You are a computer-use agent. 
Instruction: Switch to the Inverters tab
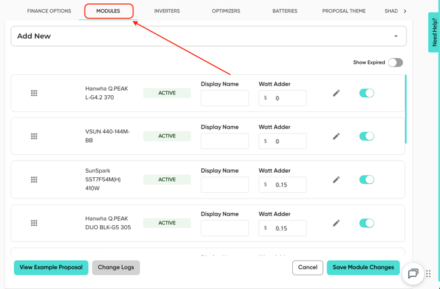click(x=167, y=11)
